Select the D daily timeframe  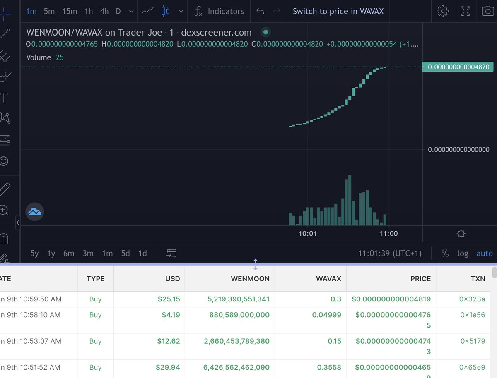[118, 12]
